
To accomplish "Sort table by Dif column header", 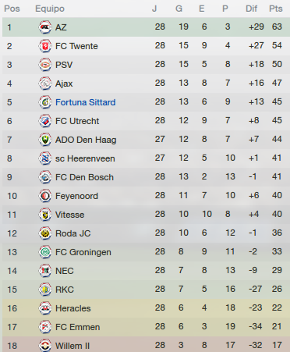I will [251, 9].
